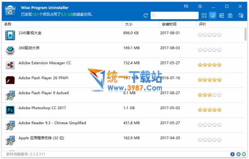Click the Adobe Flash Player 26 PPAPI icon
Viewport: 249px width, 159px height.
[10, 80]
